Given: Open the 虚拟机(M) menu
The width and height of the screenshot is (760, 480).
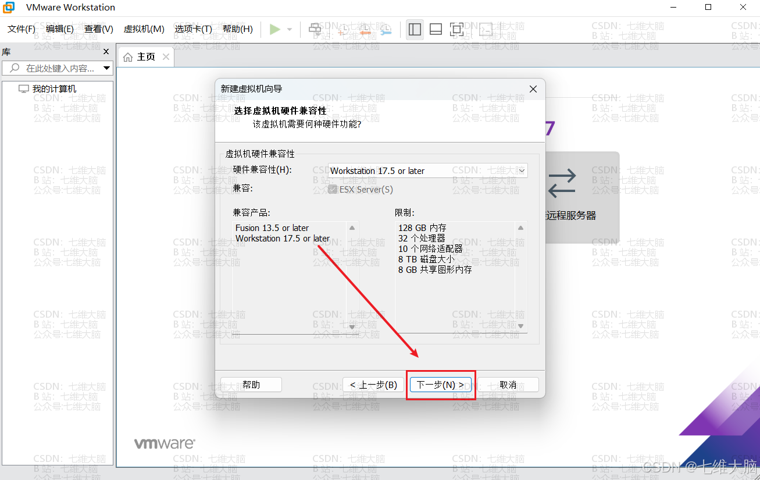Looking at the screenshot, I should tap(144, 29).
